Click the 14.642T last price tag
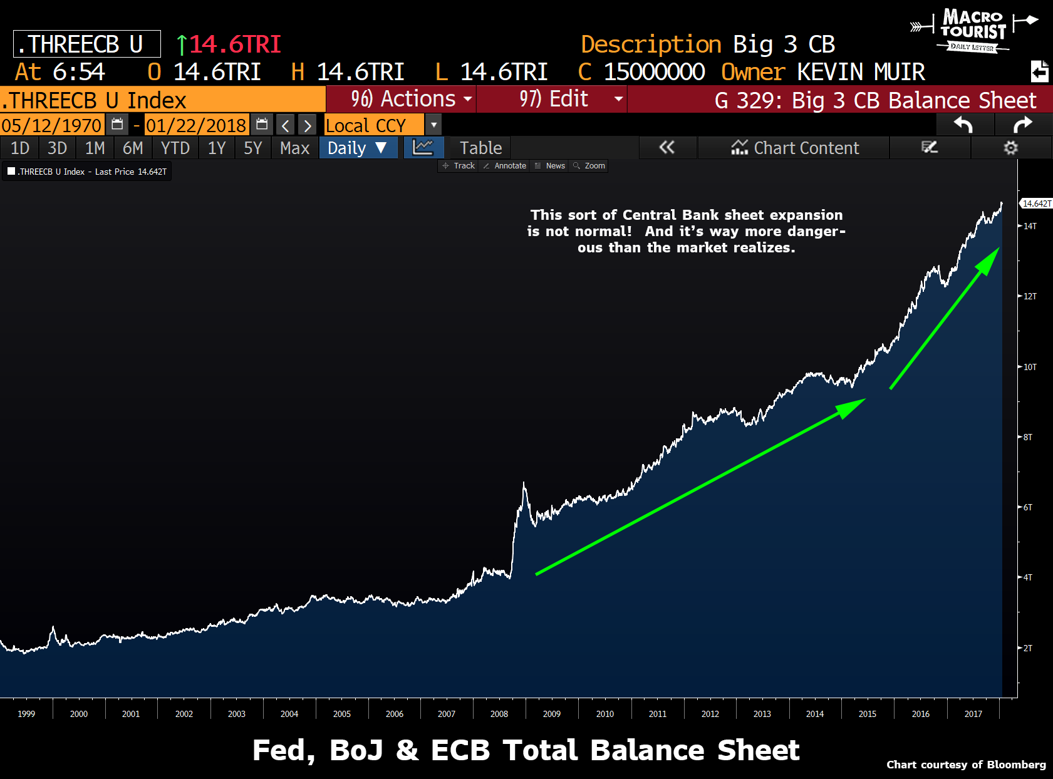Image resolution: width=1053 pixels, height=779 pixels. (1037, 204)
